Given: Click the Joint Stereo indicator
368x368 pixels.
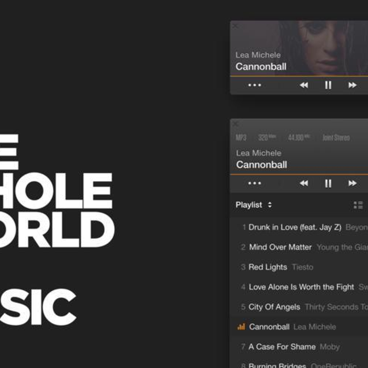Looking at the screenshot, I should [x=336, y=138].
